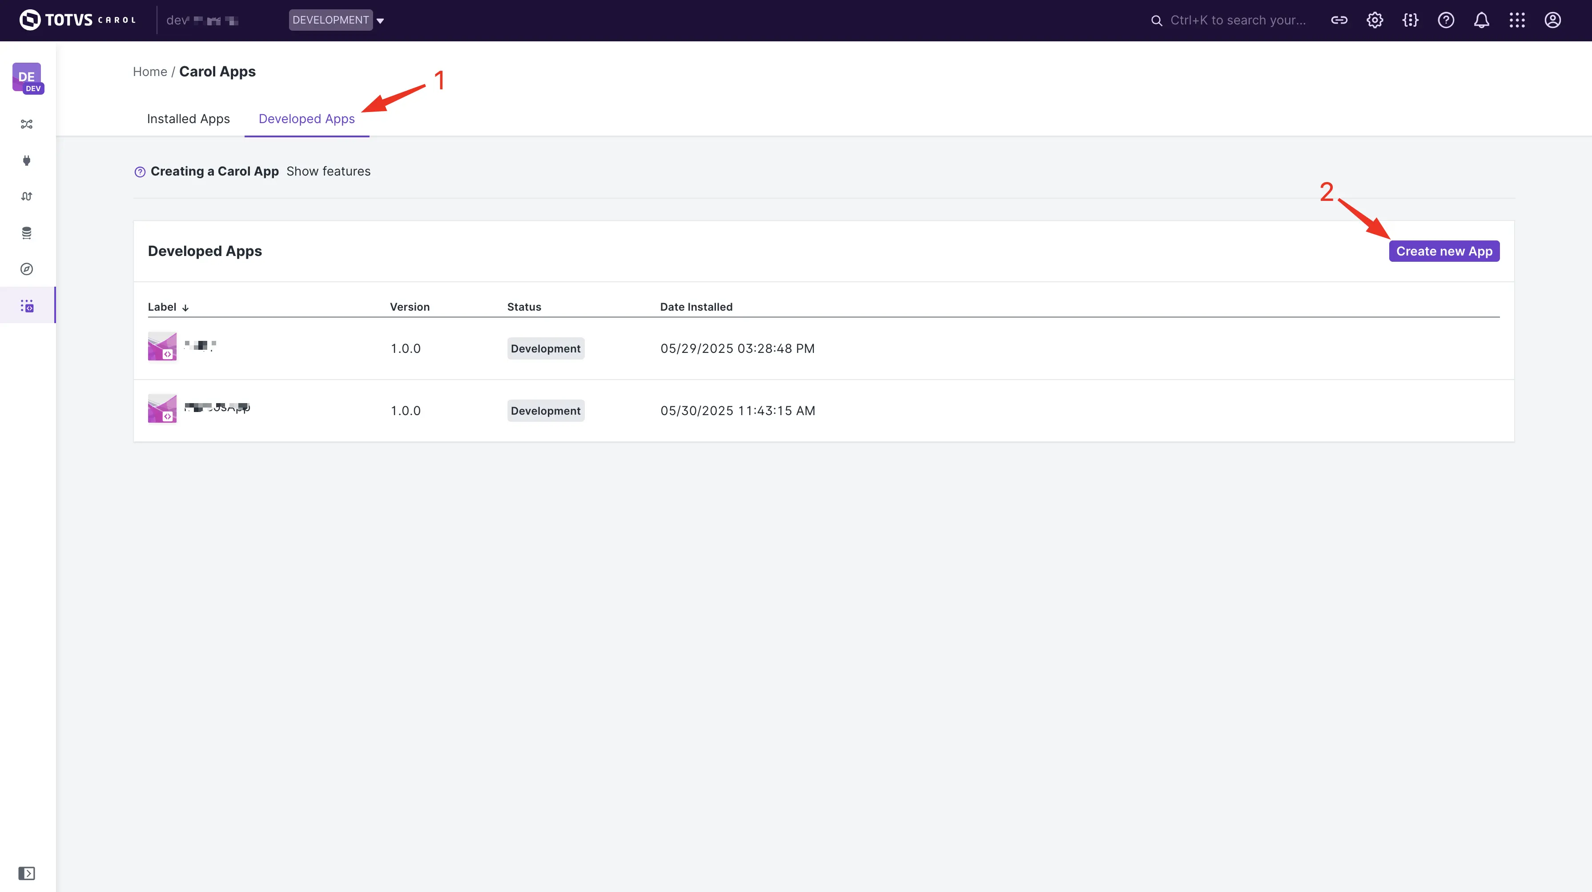Open the compass explore sidebar icon
The image size is (1592, 892).
[x=27, y=269]
